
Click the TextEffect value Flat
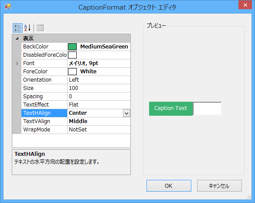pyautogui.click(x=74, y=105)
